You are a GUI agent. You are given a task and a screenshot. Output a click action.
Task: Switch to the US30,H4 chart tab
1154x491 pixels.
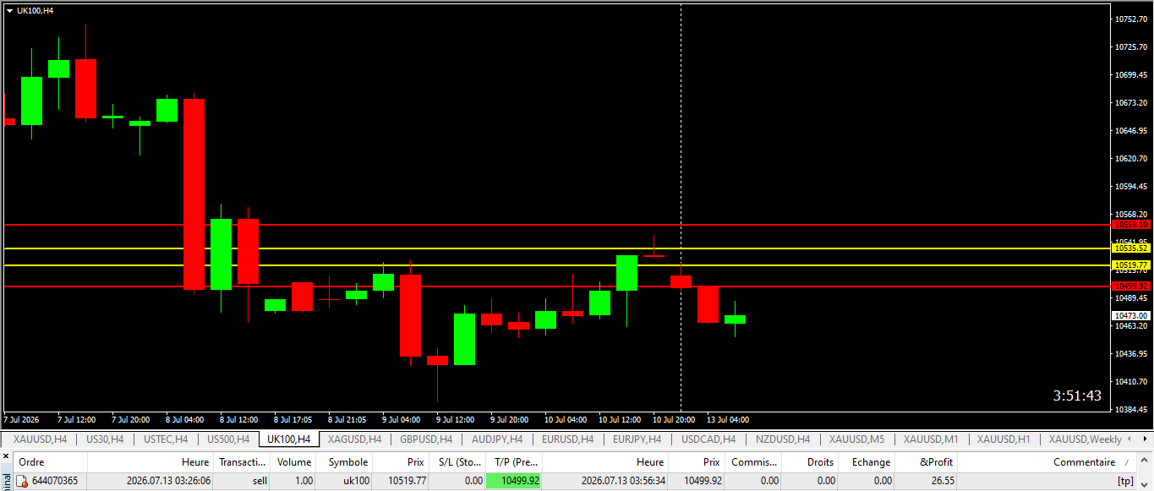pos(105,439)
